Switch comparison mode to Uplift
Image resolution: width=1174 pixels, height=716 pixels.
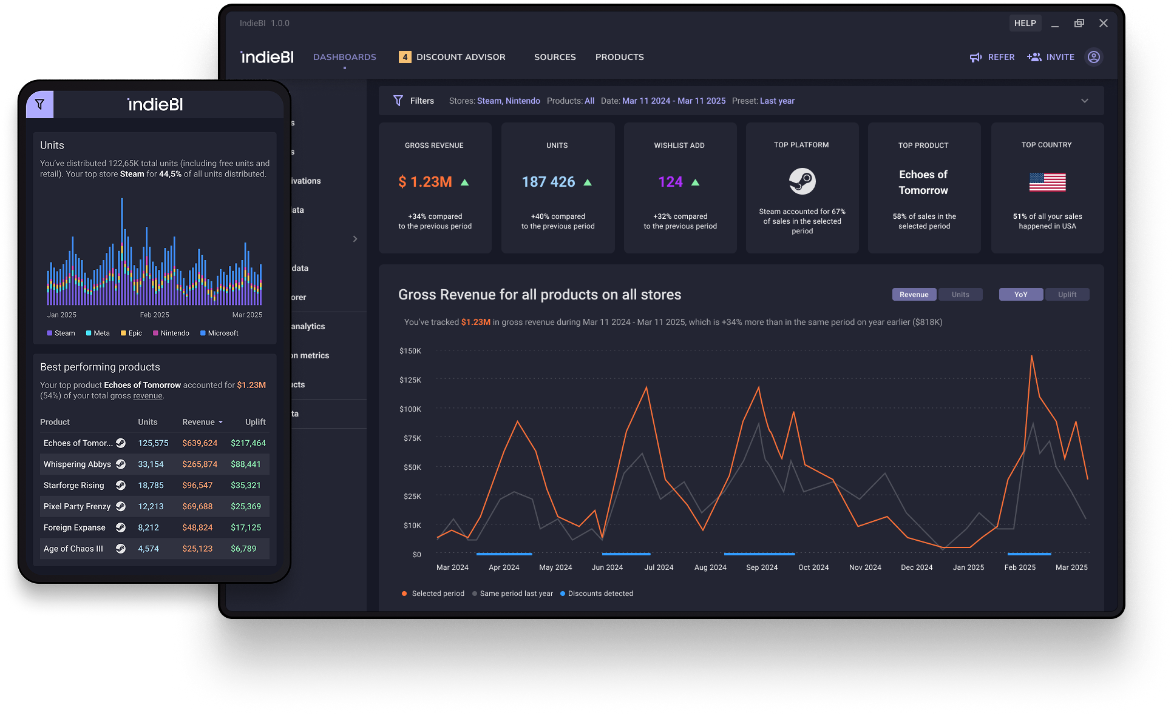[1067, 295]
